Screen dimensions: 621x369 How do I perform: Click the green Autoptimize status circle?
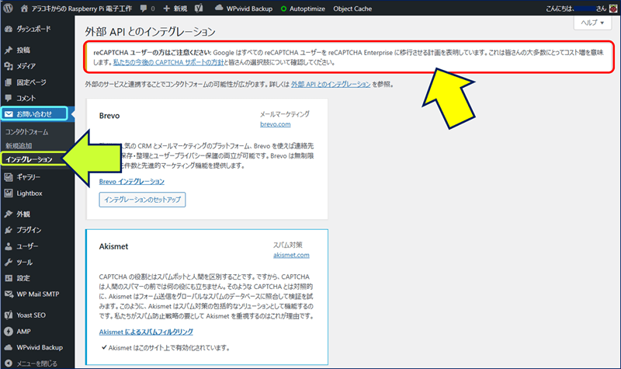click(x=283, y=9)
